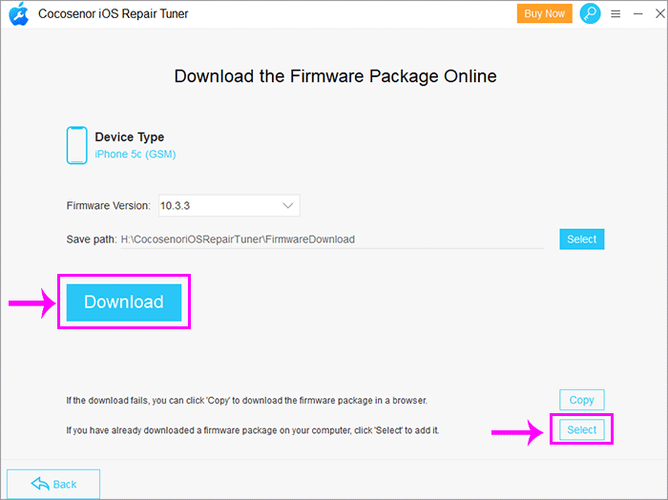668x500 pixels.
Task: Start firmware with Download button
Action: point(124,302)
